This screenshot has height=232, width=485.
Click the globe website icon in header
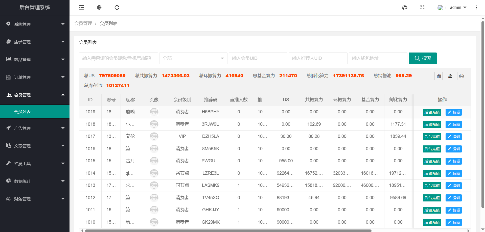99,8
